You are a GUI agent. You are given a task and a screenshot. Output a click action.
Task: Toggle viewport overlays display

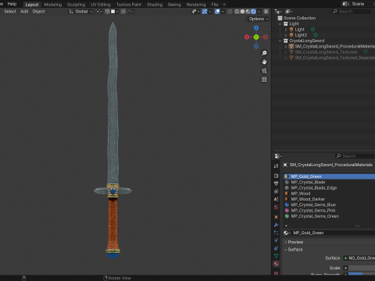coord(217,12)
